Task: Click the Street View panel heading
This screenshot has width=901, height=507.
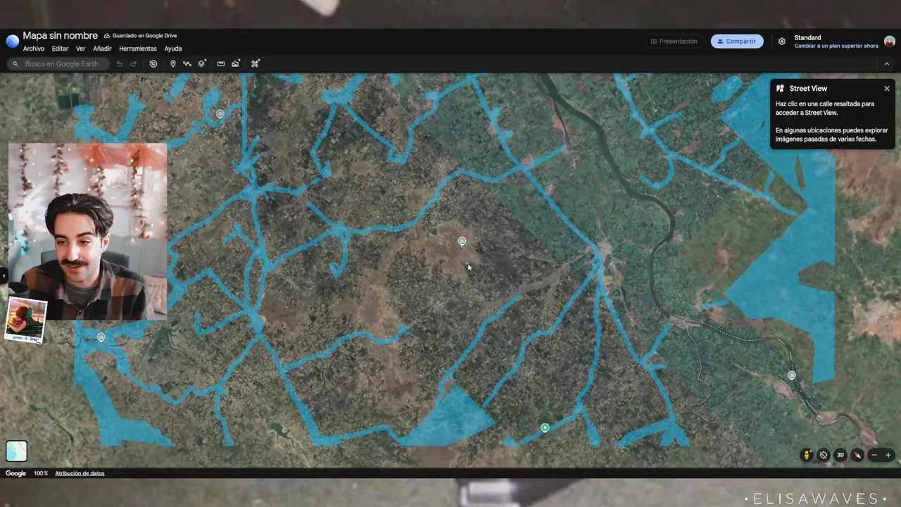Action: click(x=808, y=89)
